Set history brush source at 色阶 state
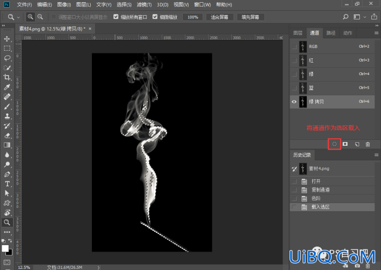The width and height of the screenshot is (381, 270). coord(294,198)
